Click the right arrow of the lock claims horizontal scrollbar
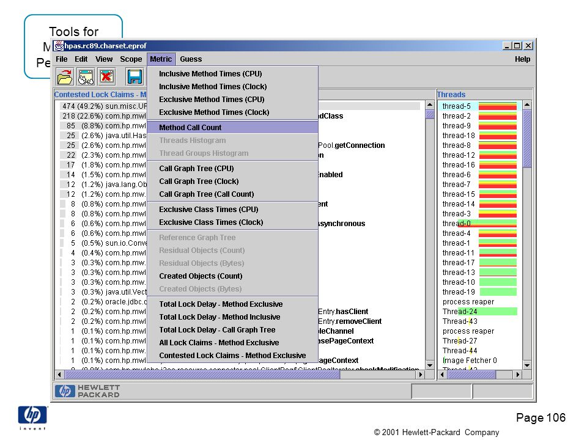Viewport: 587px width, 440px height. (x=421, y=374)
